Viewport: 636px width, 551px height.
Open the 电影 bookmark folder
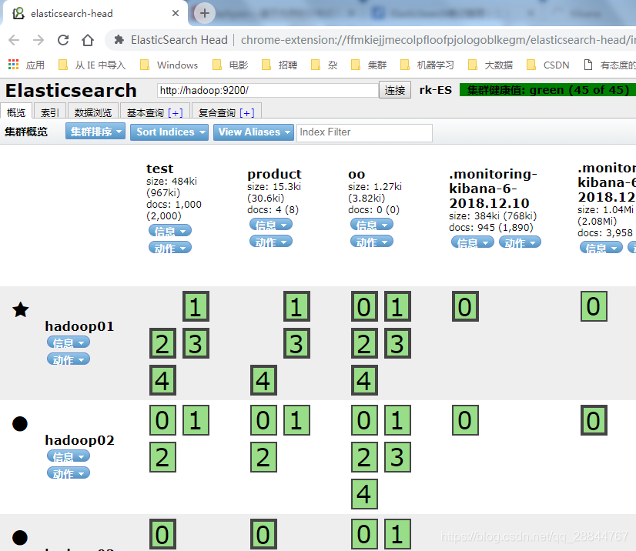230,65
